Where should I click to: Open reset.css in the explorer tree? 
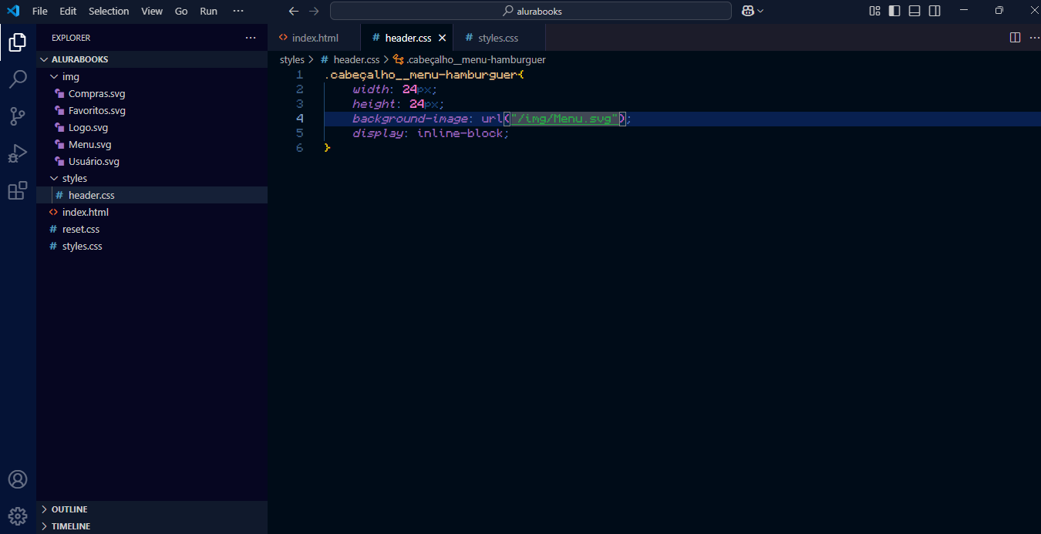(152, 229)
